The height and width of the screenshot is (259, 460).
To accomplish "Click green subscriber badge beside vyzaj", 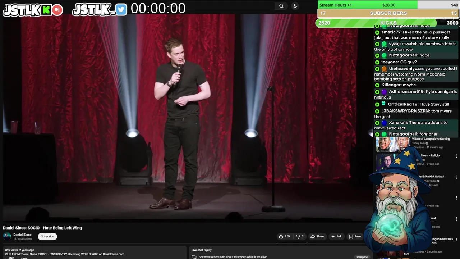I will [x=384, y=44].
